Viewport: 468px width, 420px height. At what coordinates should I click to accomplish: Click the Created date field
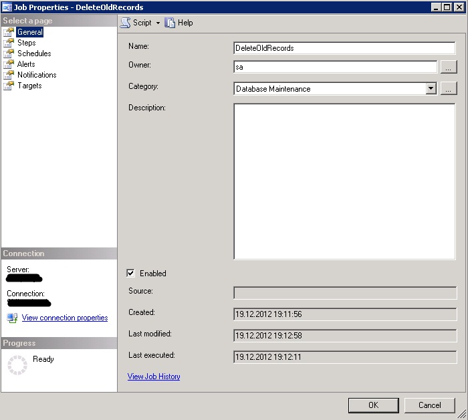[x=345, y=314]
